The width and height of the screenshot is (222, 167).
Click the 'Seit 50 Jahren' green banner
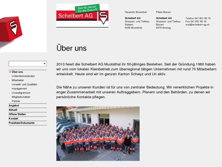(87, 9)
